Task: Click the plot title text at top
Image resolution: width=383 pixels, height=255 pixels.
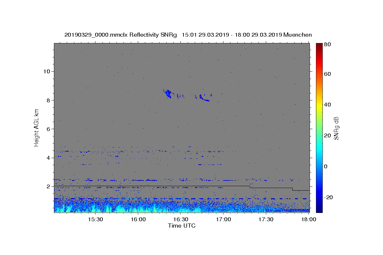Action: click(188, 35)
